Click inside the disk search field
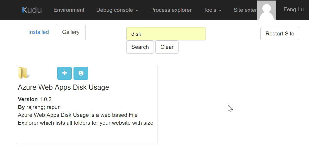 (x=166, y=34)
